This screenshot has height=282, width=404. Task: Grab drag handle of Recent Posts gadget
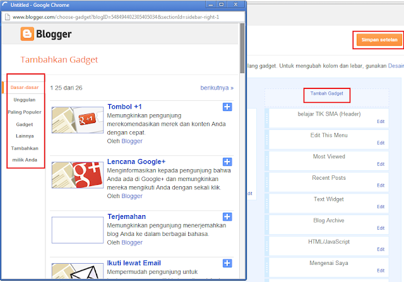click(x=267, y=182)
